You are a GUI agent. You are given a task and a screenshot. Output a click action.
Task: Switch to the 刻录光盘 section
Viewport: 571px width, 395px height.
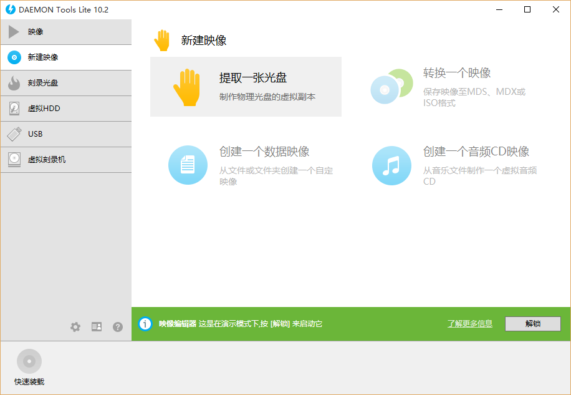[x=65, y=83]
